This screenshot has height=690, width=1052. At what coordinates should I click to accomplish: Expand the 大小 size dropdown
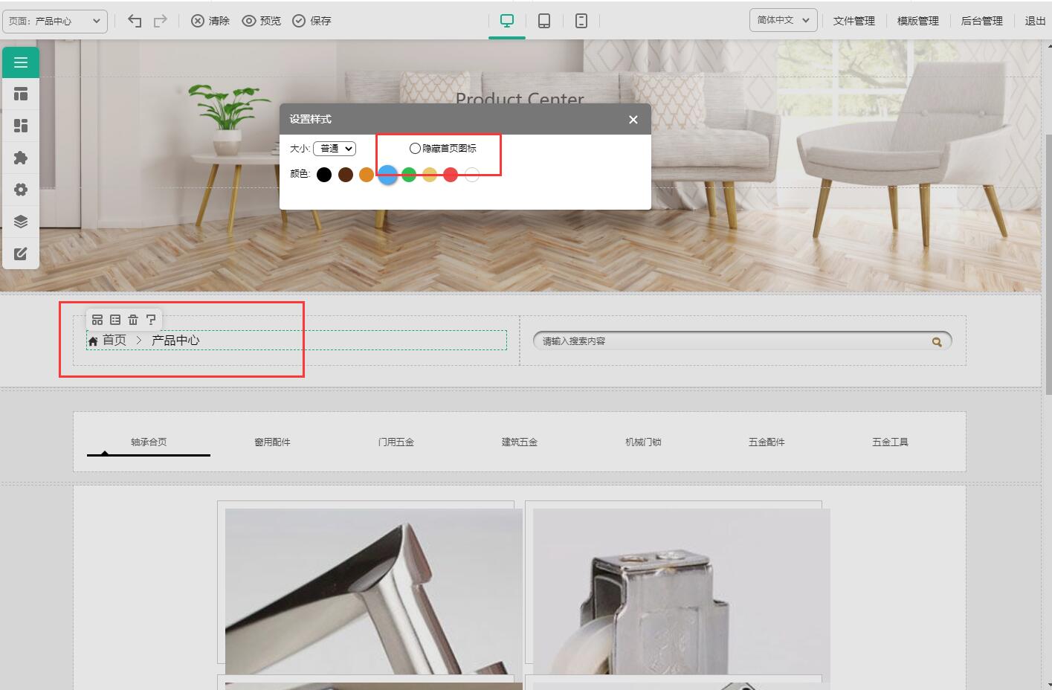[335, 149]
